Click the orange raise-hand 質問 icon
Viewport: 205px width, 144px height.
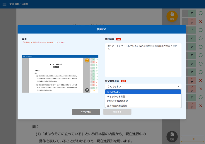(x=172, y=16)
